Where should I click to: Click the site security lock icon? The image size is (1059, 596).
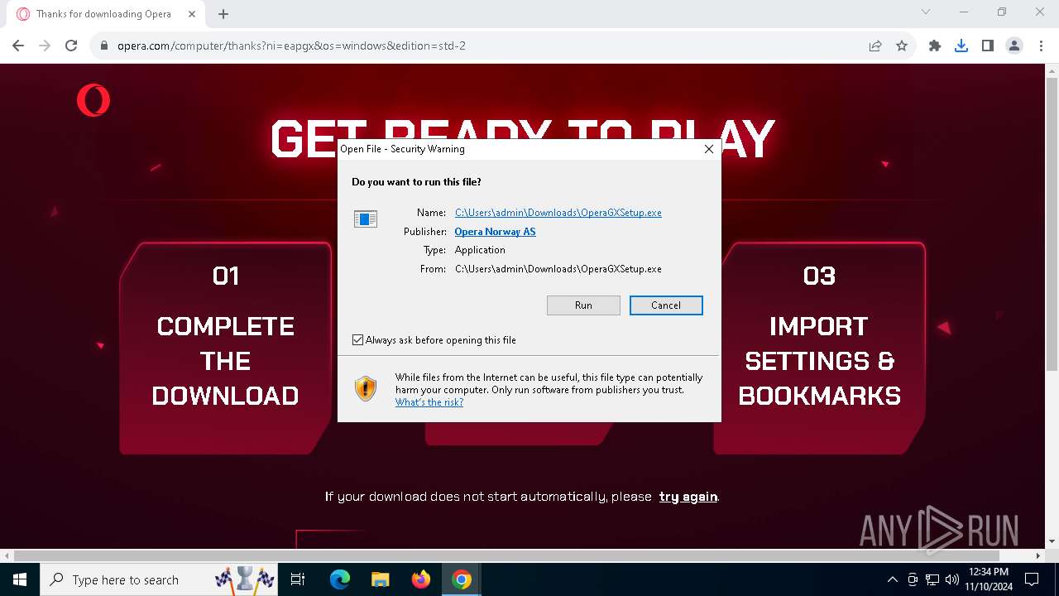pyautogui.click(x=104, y=46)
